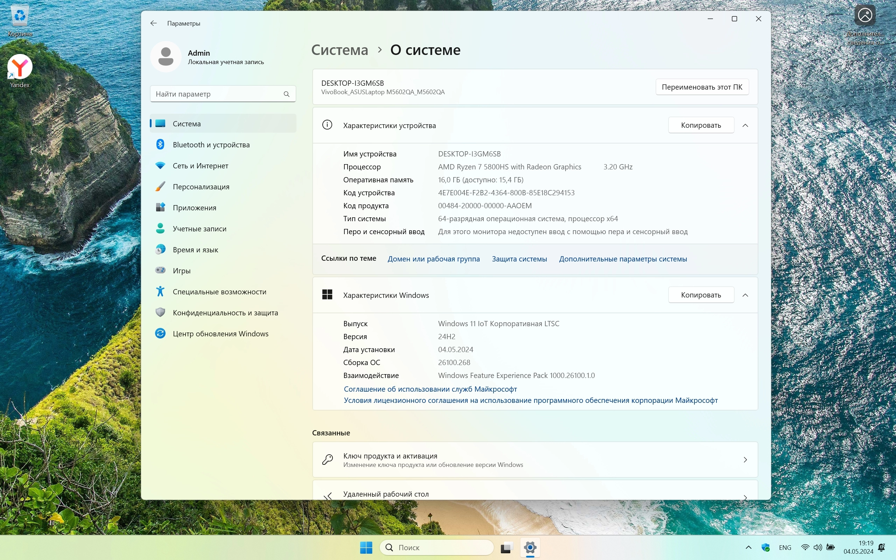The height and width of the screenshot is (560, 896).
Task: Copy device specs with Копировать
Action: [700, 125]
